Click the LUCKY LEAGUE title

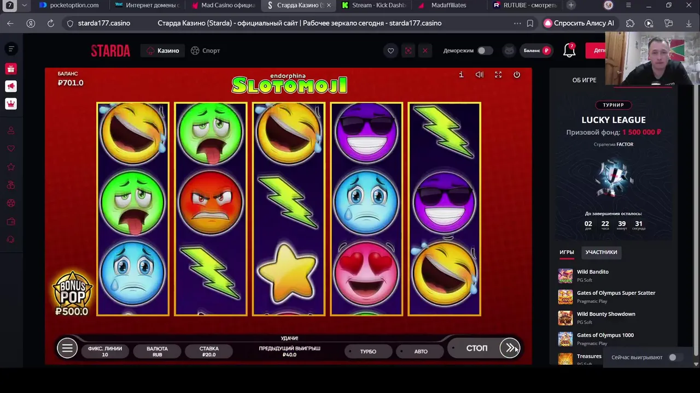coord(614,120)
